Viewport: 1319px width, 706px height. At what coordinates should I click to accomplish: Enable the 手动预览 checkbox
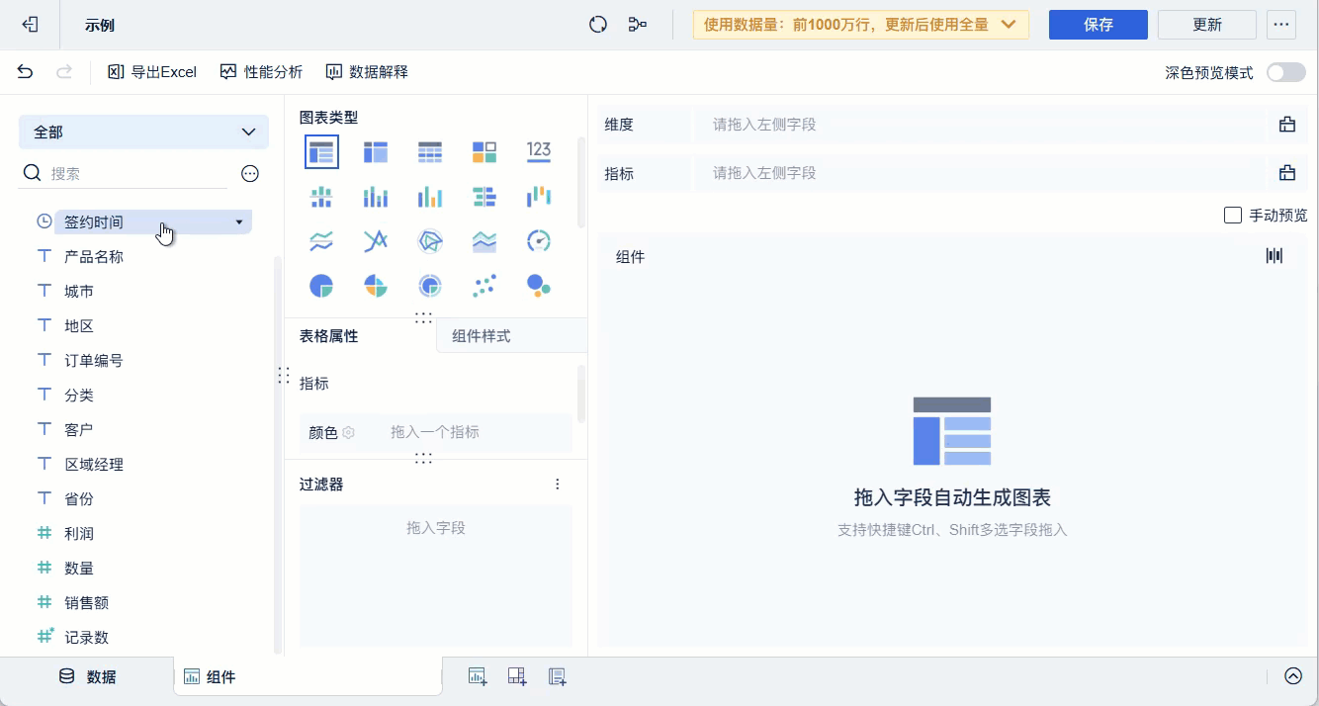(x=1233, y=215)
